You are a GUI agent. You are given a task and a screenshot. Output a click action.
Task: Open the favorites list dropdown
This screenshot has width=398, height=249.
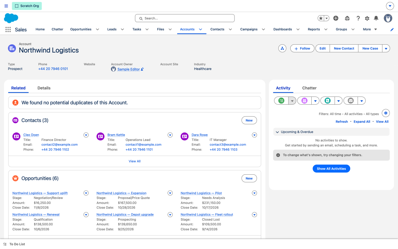pyautogui.click(x=326, y=18)
